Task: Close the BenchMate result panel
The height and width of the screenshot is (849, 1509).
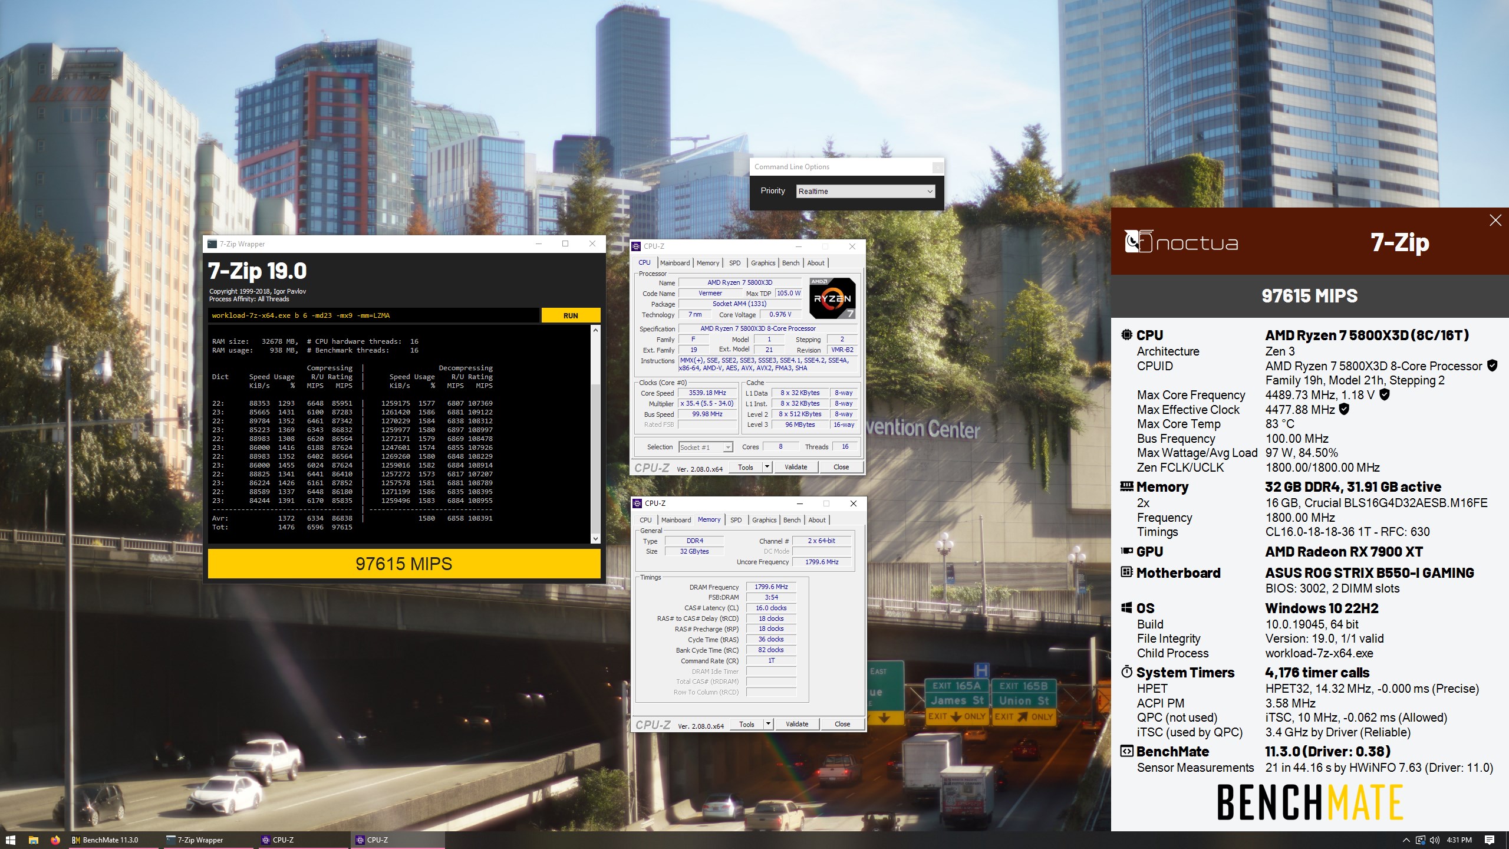Action: (x=1495, y=221)
